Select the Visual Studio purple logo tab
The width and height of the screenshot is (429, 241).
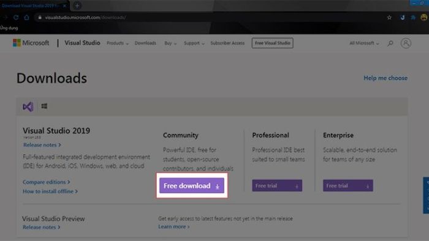click(x=28, y=106)
